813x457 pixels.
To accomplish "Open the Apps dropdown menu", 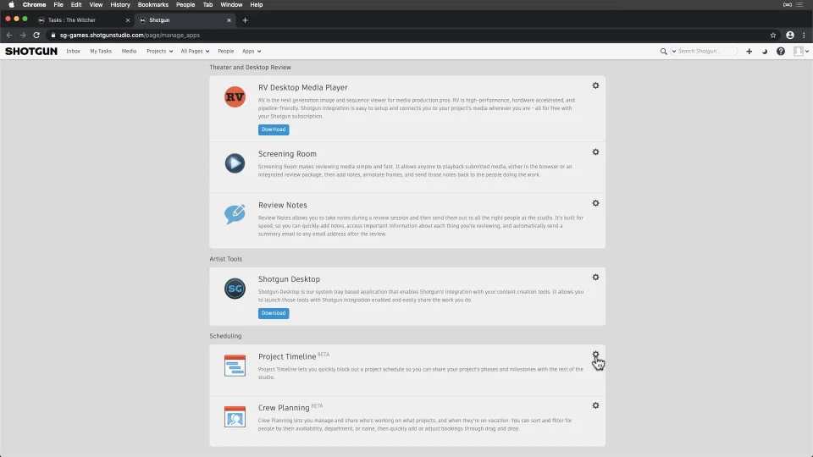I will (x=252, y=52).
